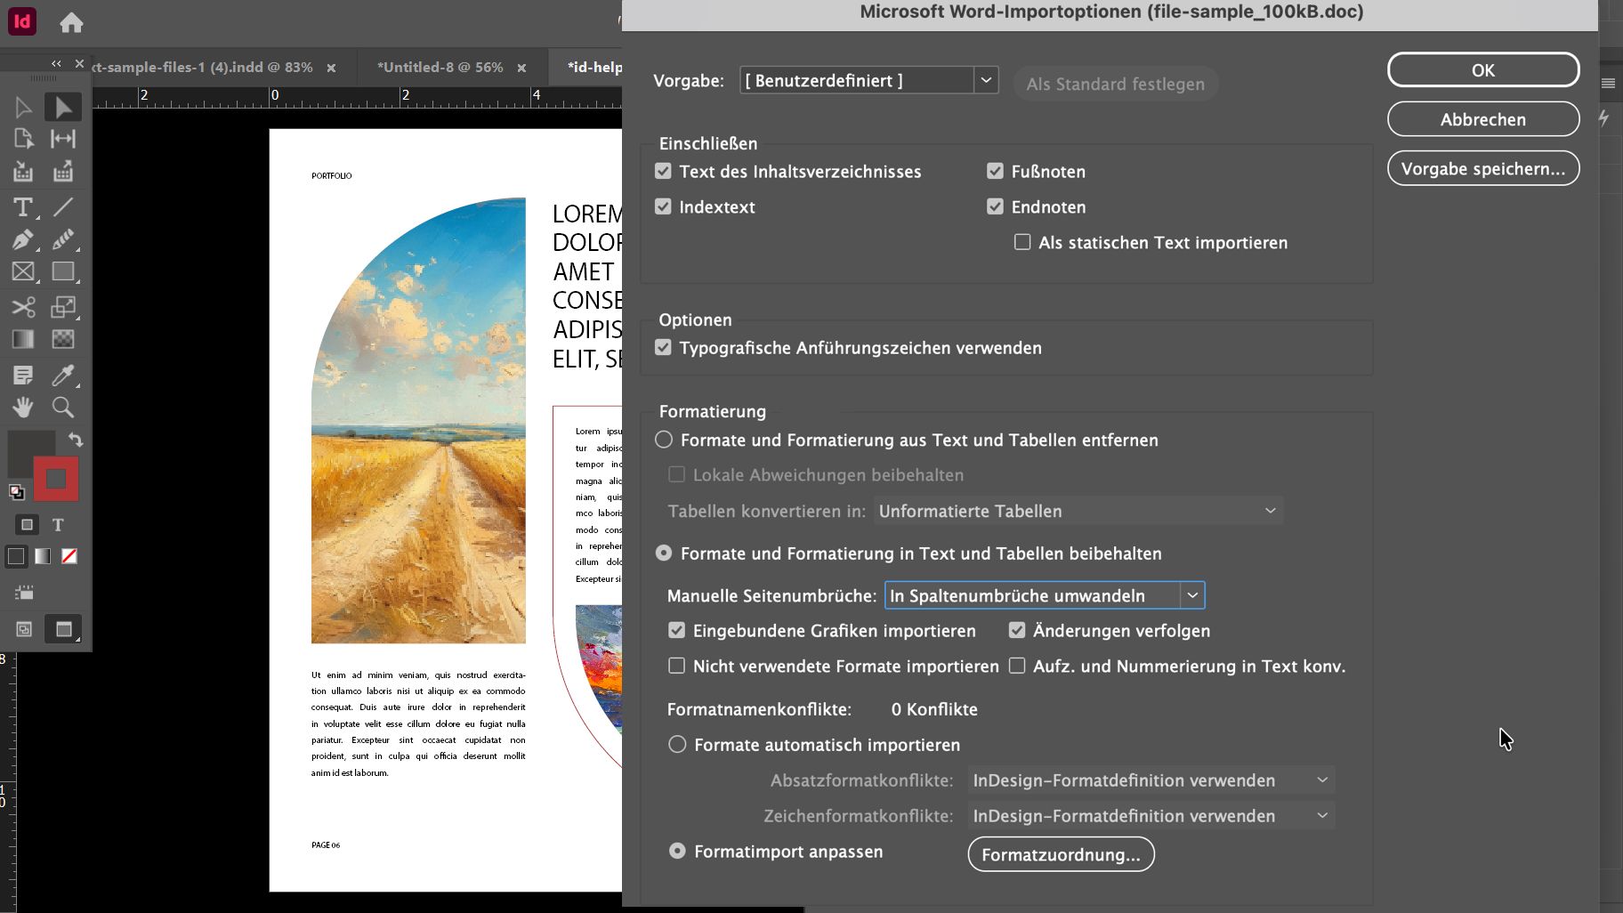
Task: Select the Content Placer tool
Action: 63,172
